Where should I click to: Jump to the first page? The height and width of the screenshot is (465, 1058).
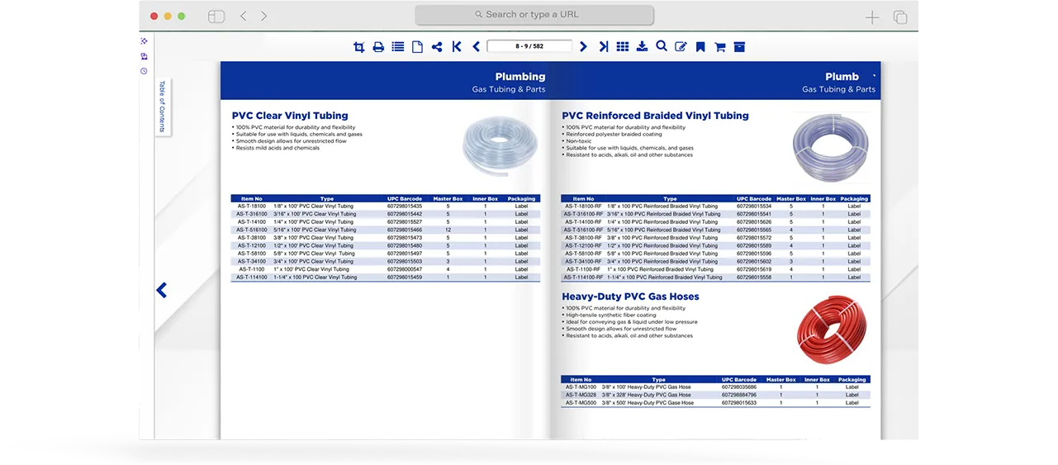[x=457, y=47]
